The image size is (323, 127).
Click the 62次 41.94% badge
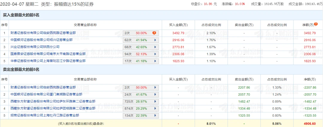point(141,40)
